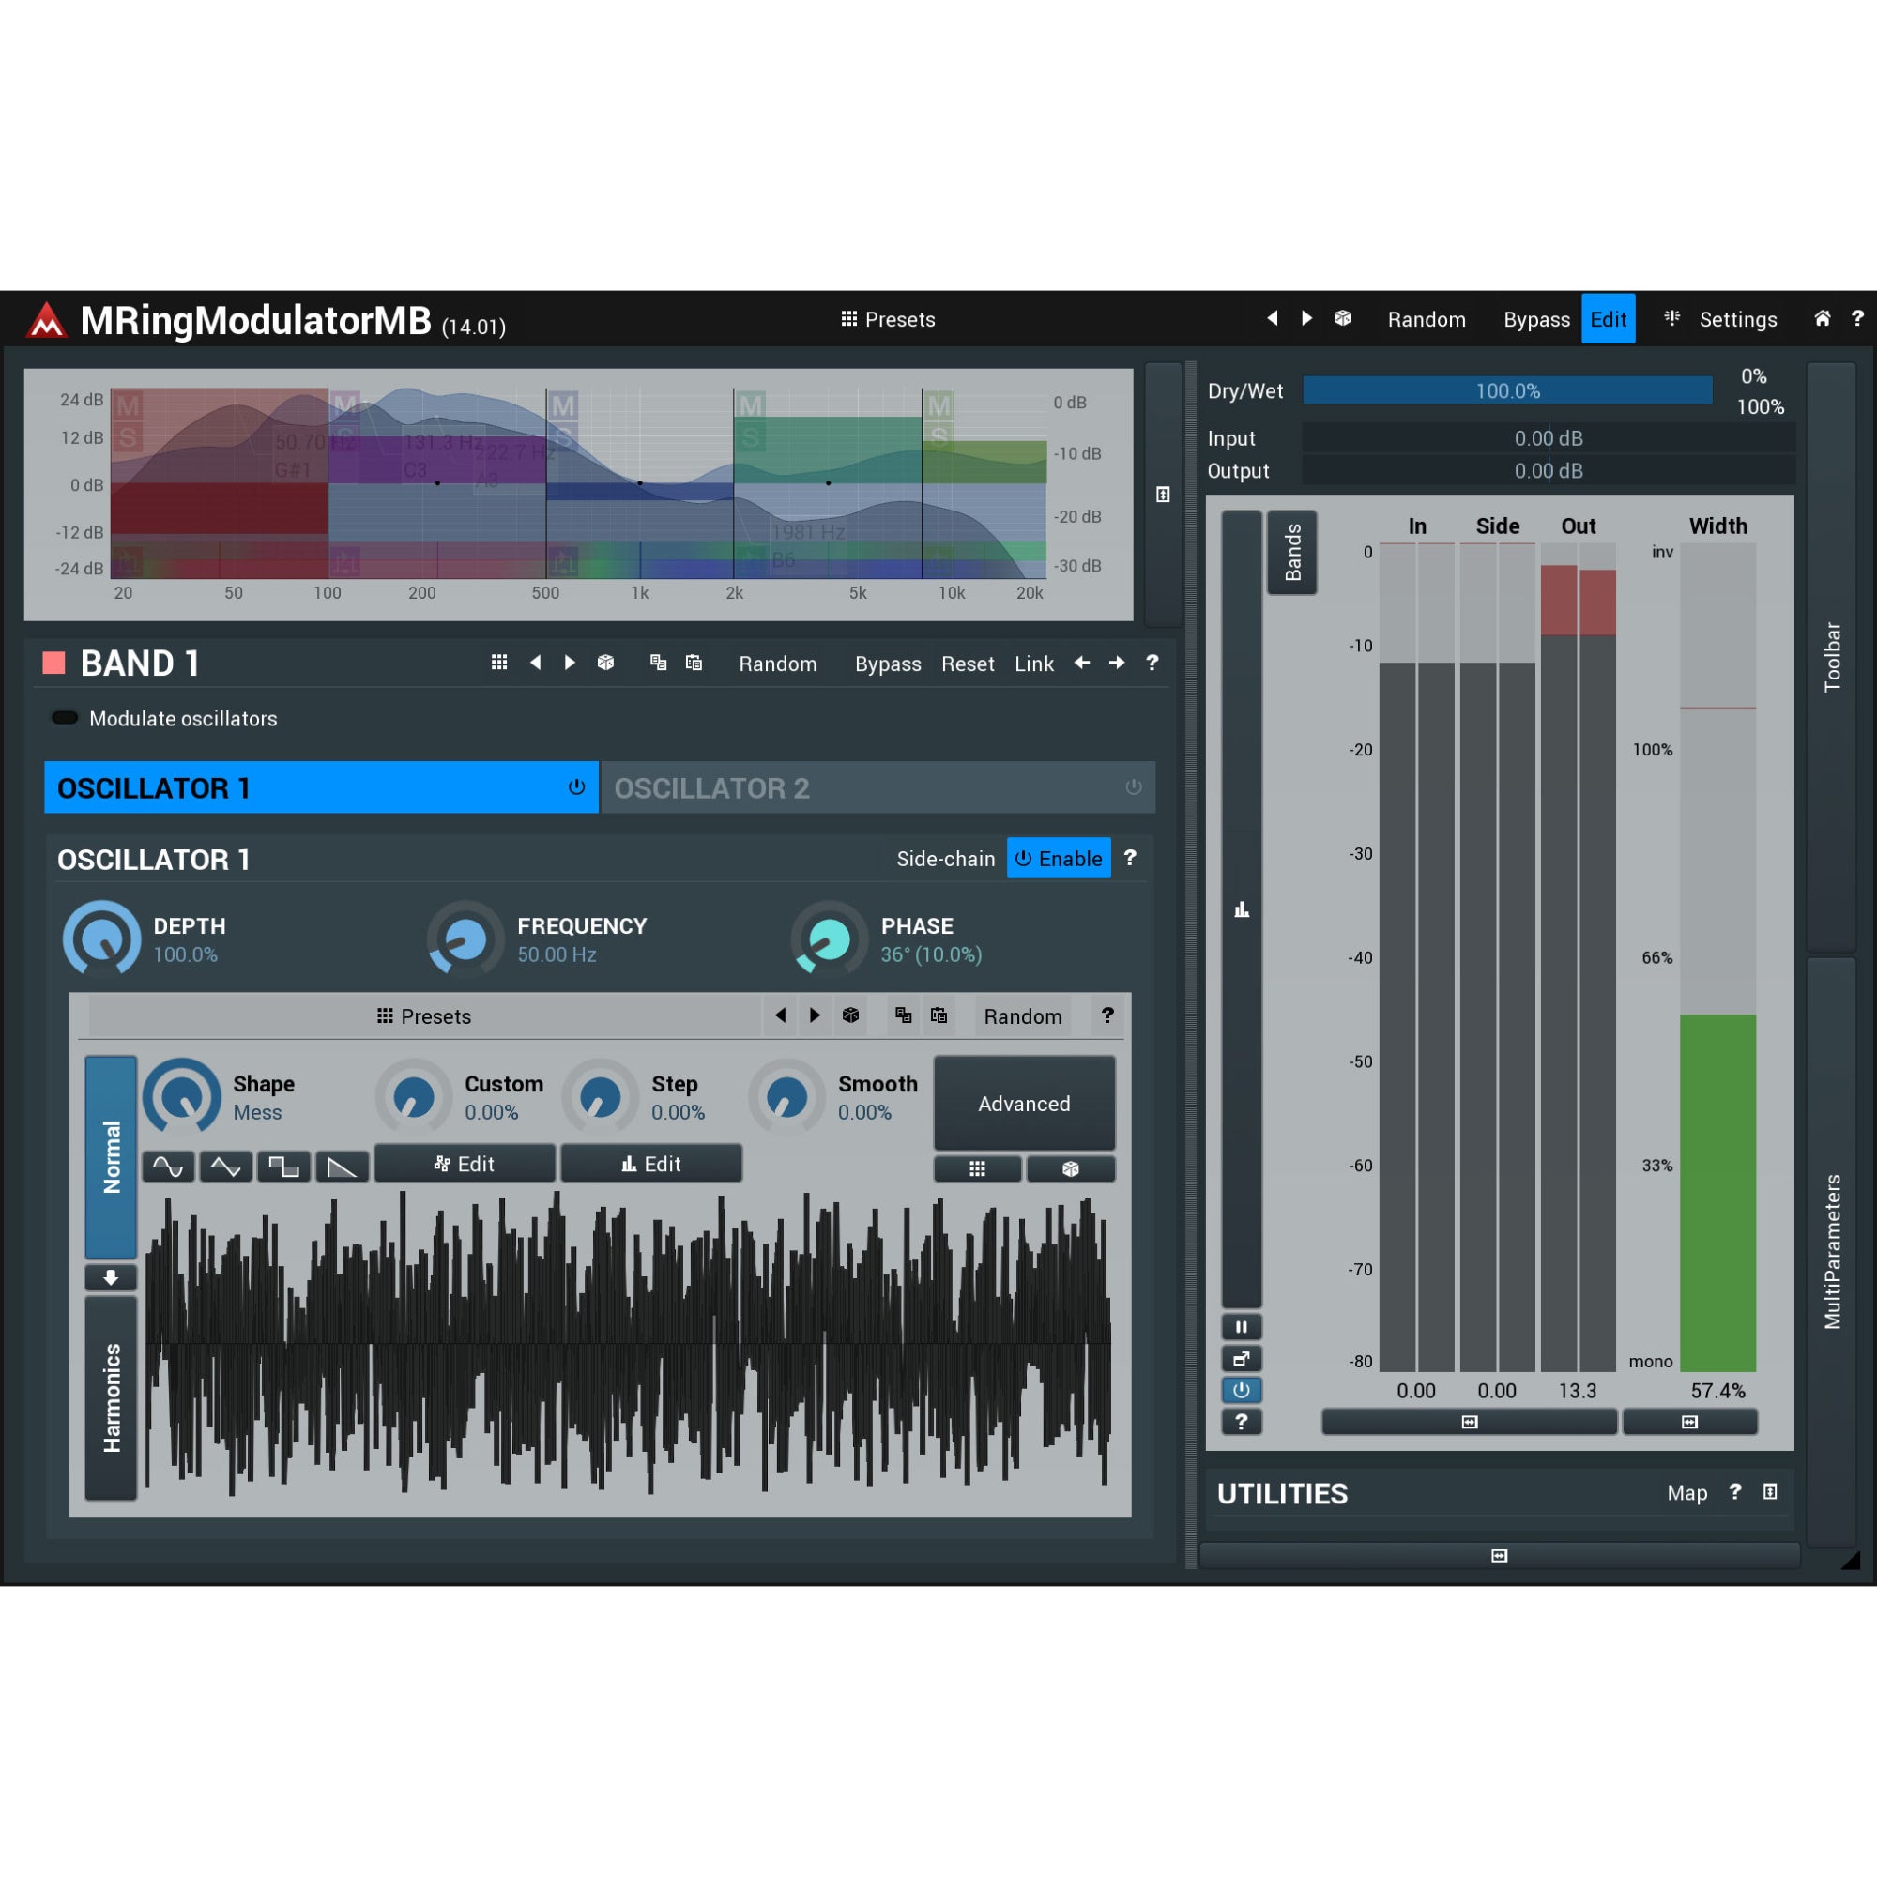Screen dimensions: 1877x1877
Task: Click the Link button for Band 1
Action: pos(1033,664)
